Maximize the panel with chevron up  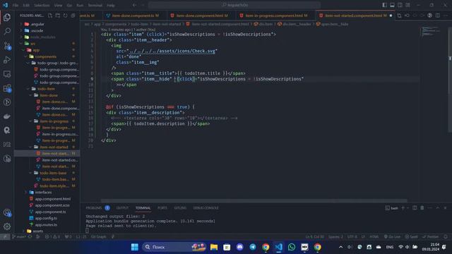(x=438, y=207)
